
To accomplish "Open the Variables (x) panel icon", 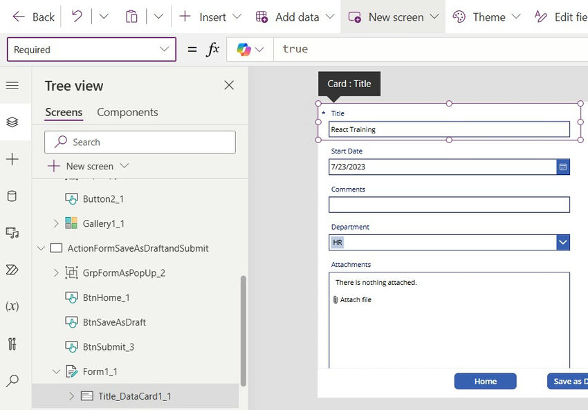I will click(x=12, y=306).
